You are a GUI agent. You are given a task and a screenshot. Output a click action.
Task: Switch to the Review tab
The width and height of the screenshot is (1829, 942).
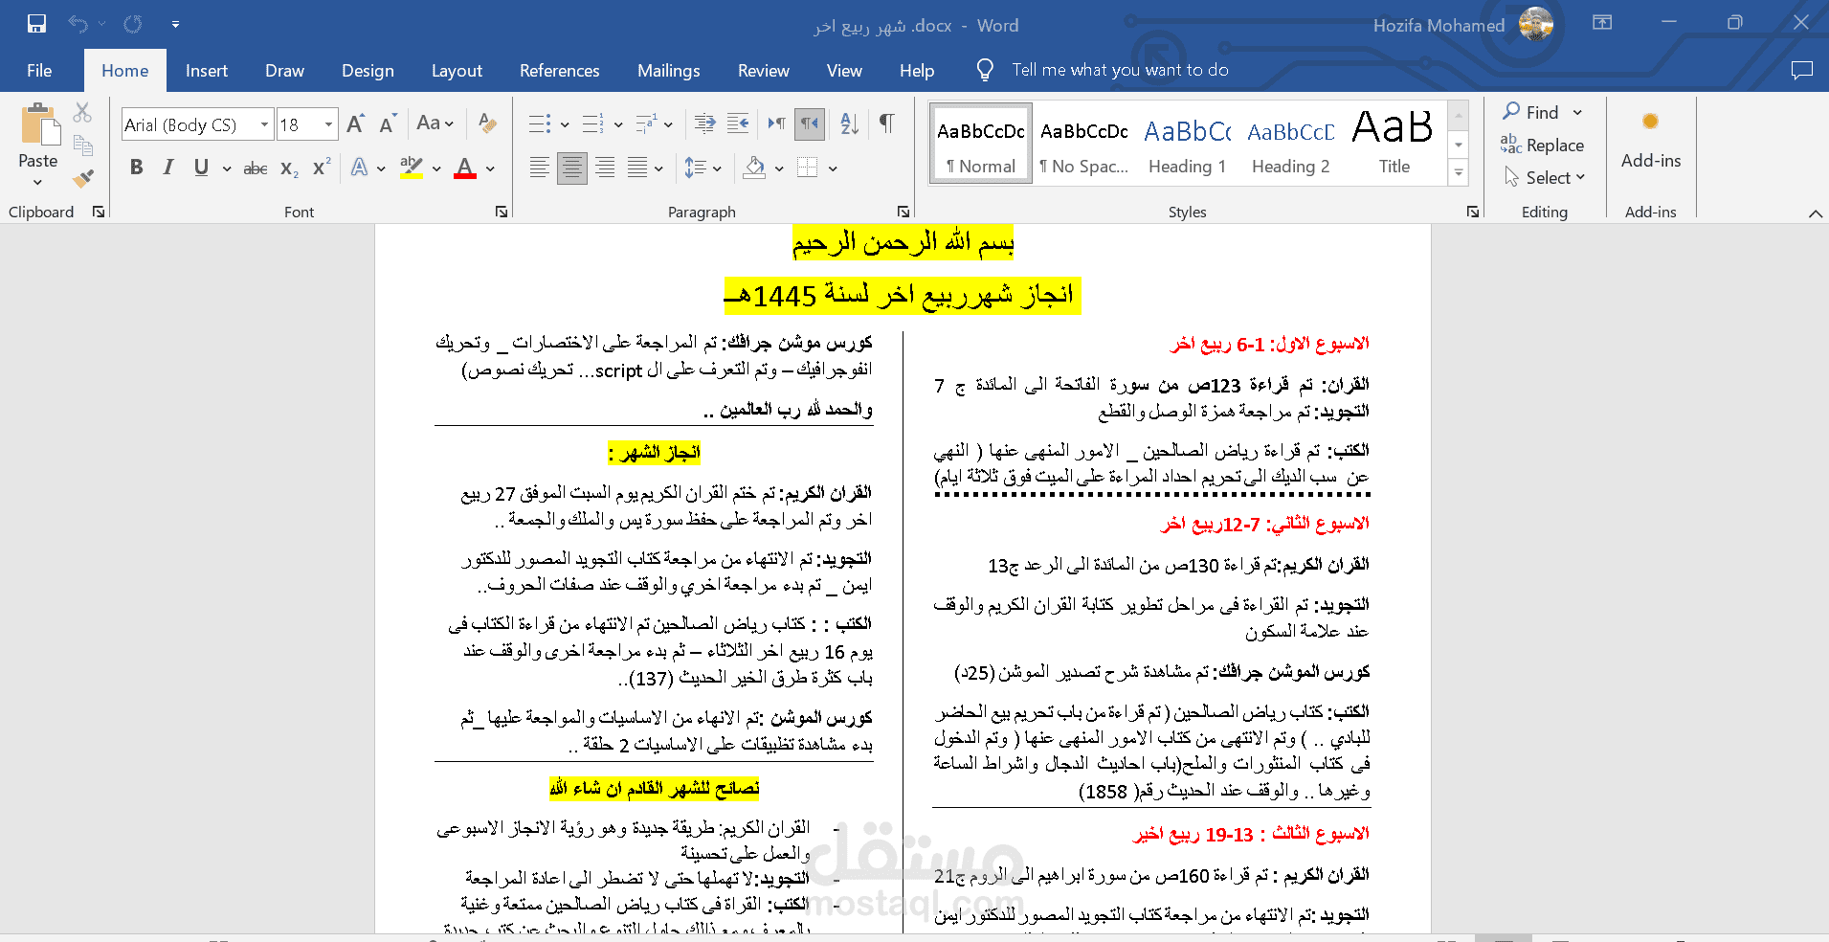click(763, 70)
